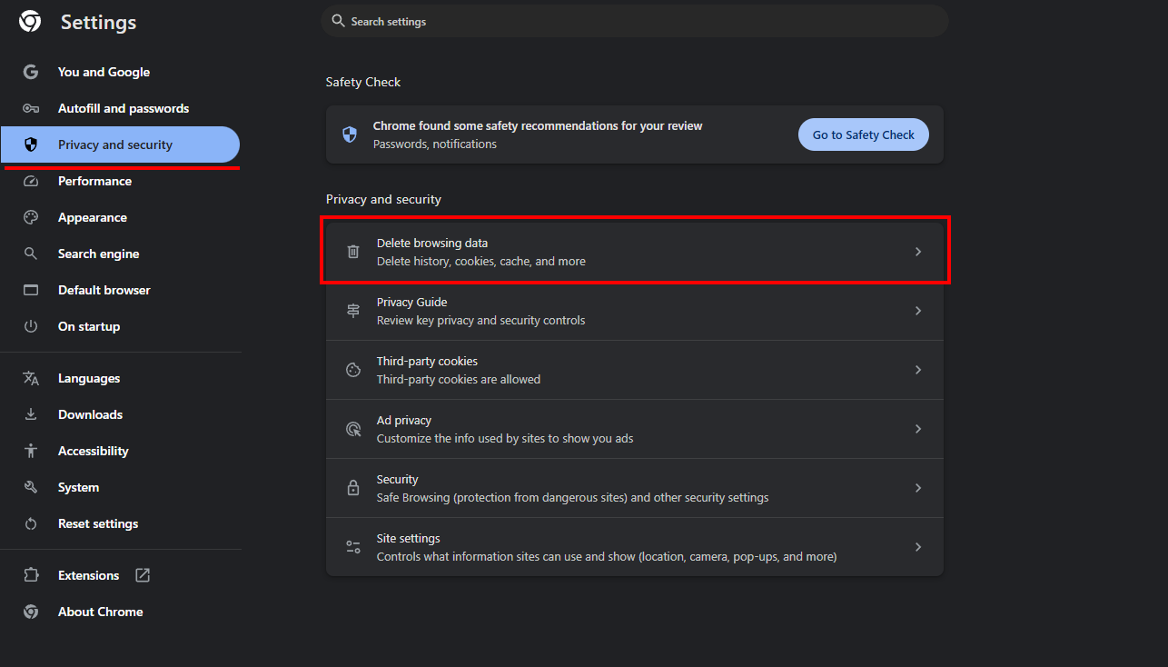Switch to the Appearance settings page
The image size is (1168, 667).
[92, 217]
